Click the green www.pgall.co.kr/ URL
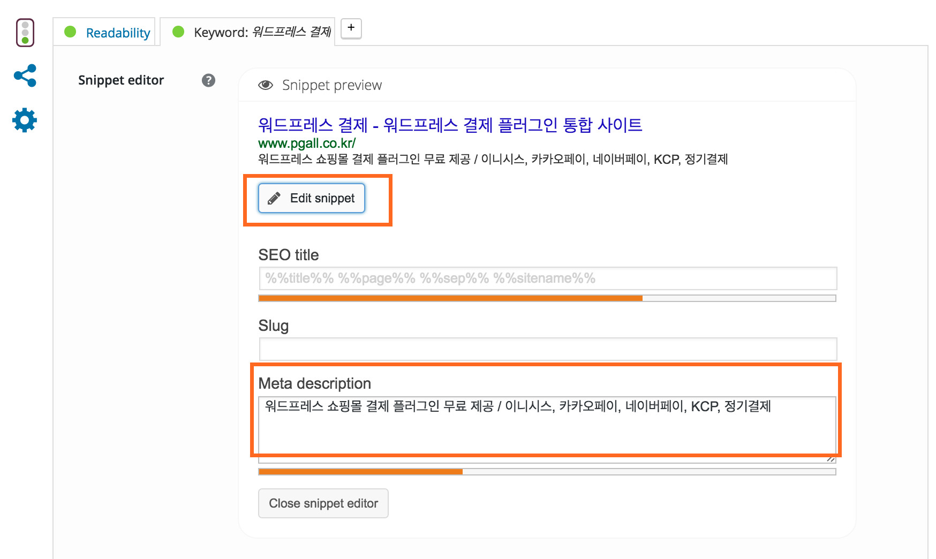 point(307,143)
